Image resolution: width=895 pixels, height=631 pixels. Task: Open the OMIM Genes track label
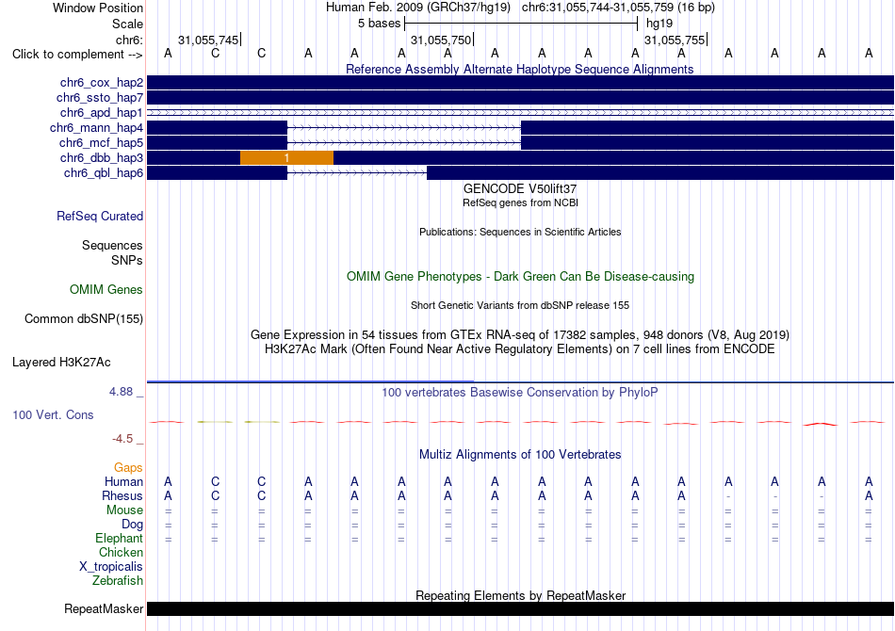(x=106, y=290)
